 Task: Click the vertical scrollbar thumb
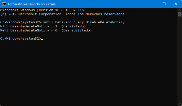(x=179, y=14)
